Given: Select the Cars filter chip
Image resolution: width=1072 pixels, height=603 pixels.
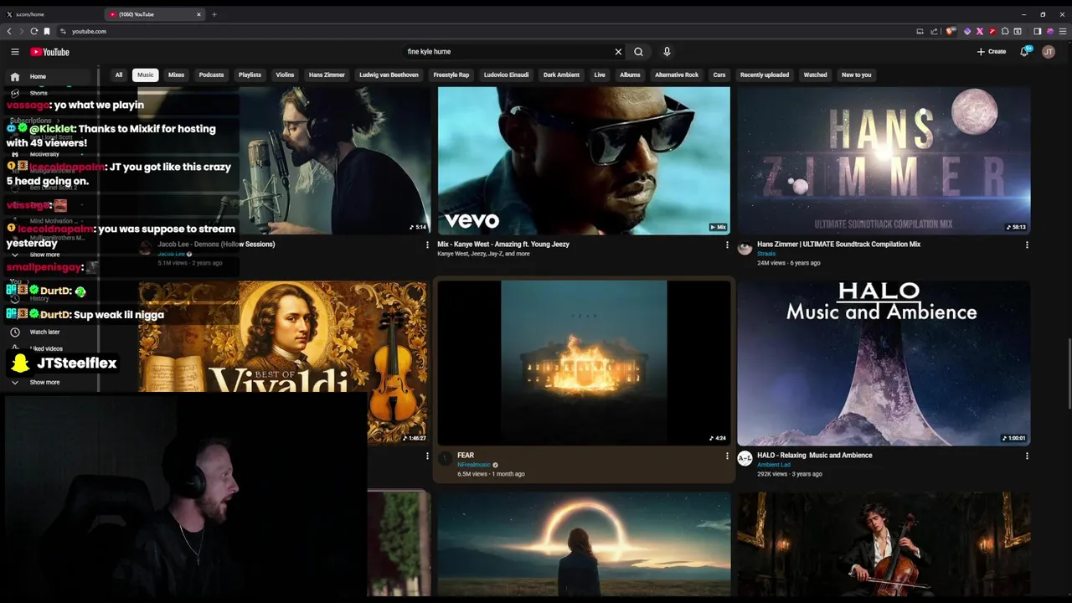Looking at the screenshot, I should (x=719, y=75).
